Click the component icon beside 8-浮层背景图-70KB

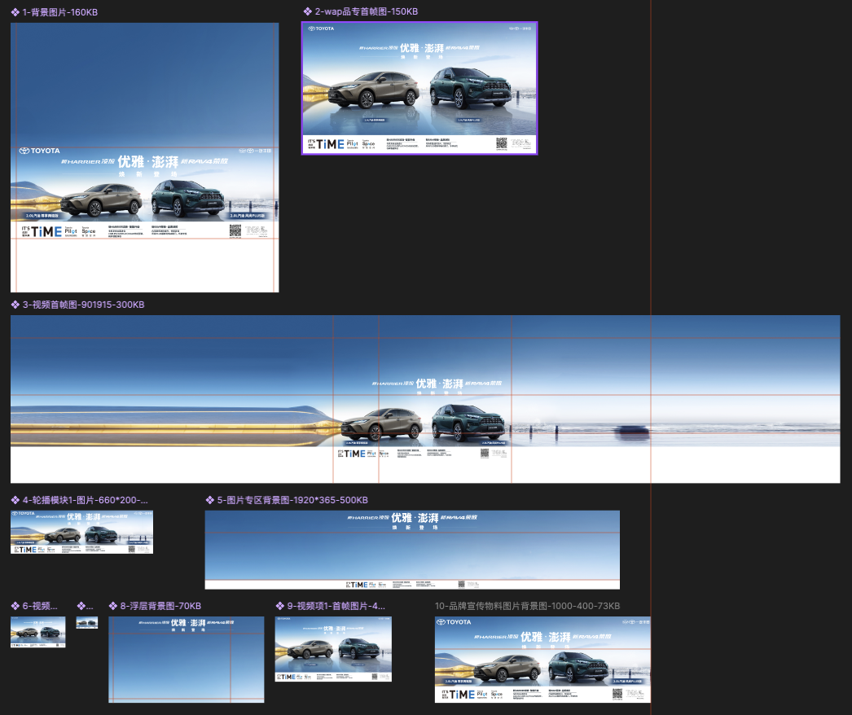point(113,606)
